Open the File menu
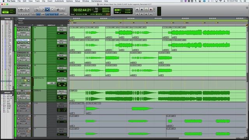Viewport: 249px width, 140px height. click(x=19, y=1)
